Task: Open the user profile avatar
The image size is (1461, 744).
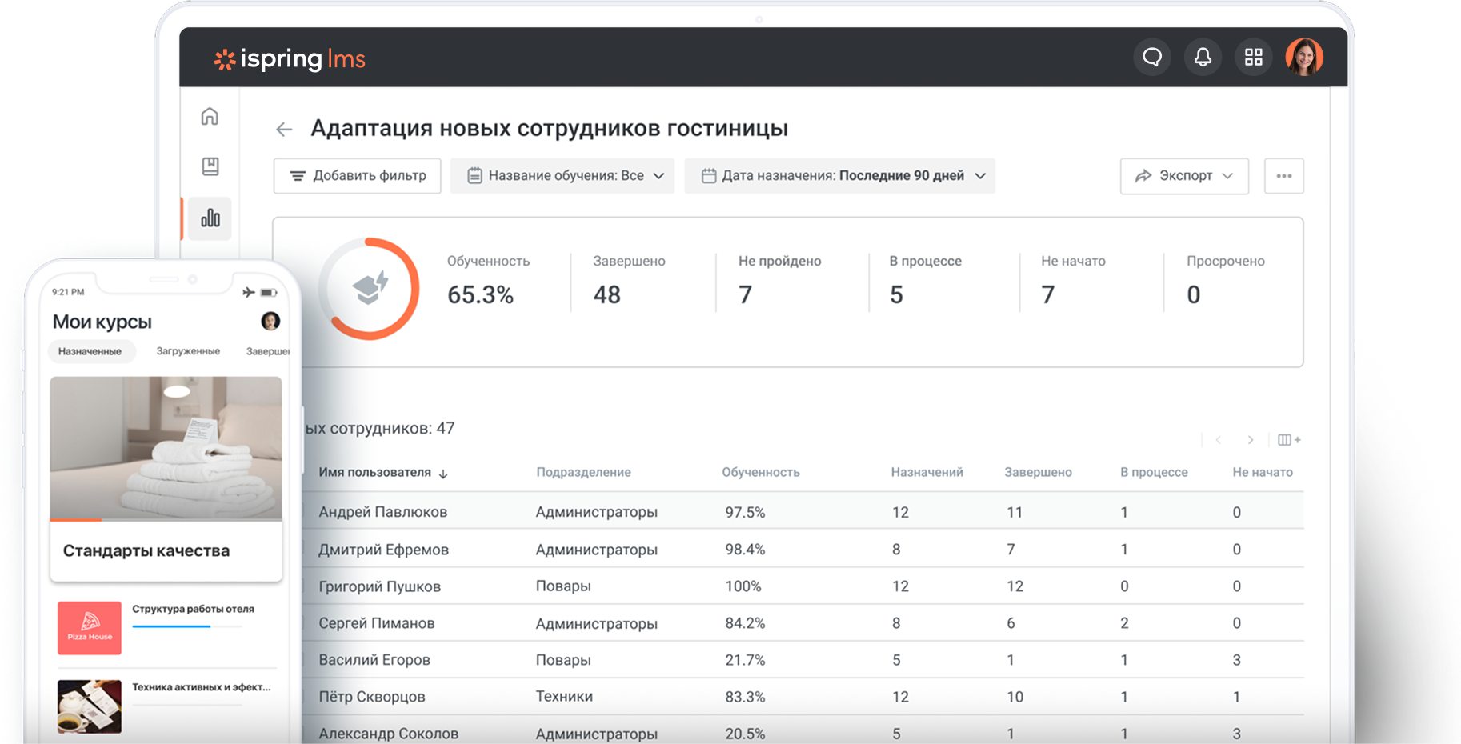Action: click(x=1304, y=58)
